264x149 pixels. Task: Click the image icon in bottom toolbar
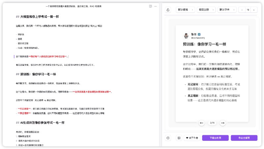[179, 138]
